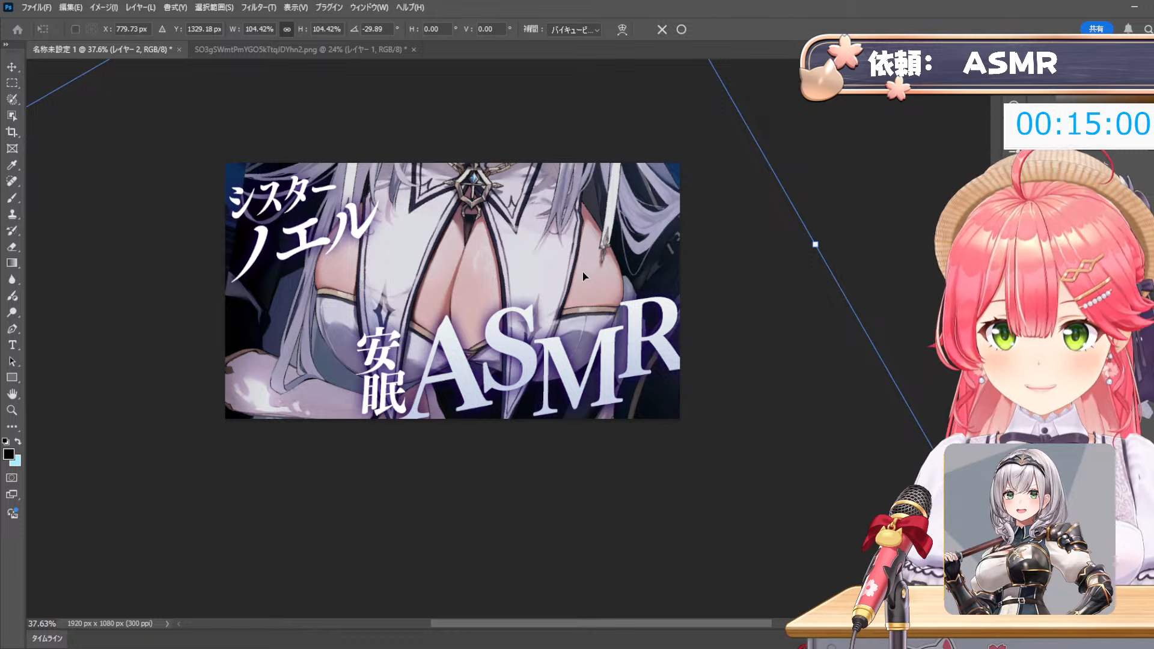The image size is (1154, 649).
Task: Select the Dodge tool
Action: [12, 312]
